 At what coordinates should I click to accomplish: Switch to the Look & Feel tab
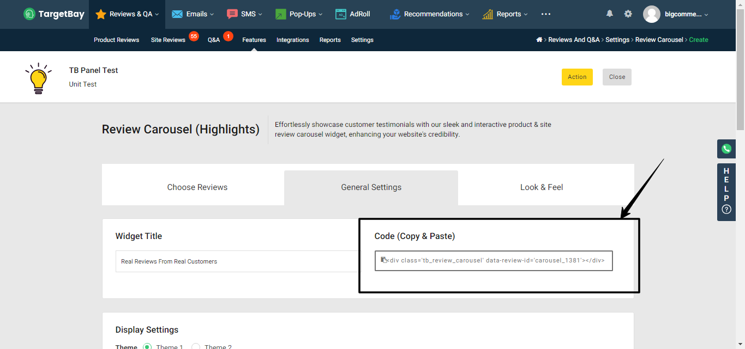[542, 187]
